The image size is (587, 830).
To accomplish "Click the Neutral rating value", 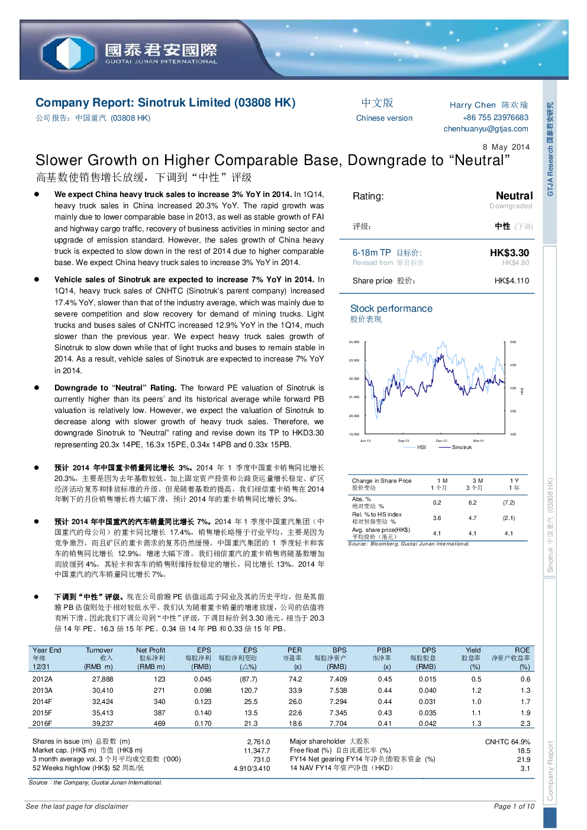I will [x=514, y=196].
